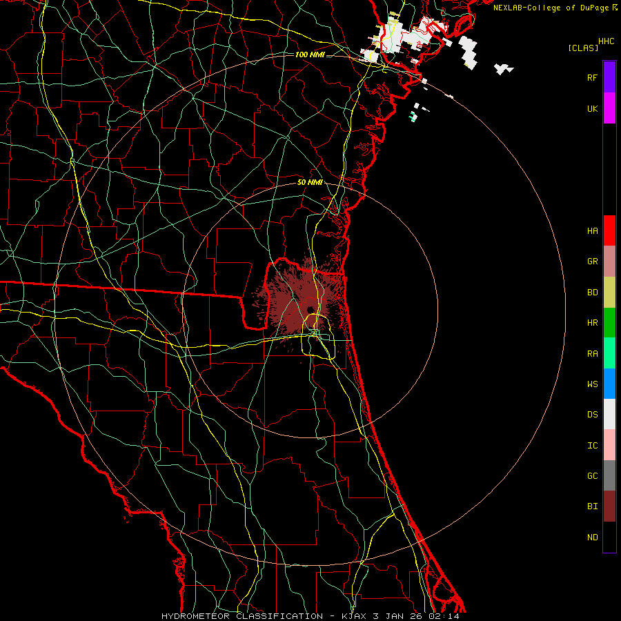Viewport: 621px width, 621px height.
Task: Click the HR green legend swatch
Action: pos(609,322)
